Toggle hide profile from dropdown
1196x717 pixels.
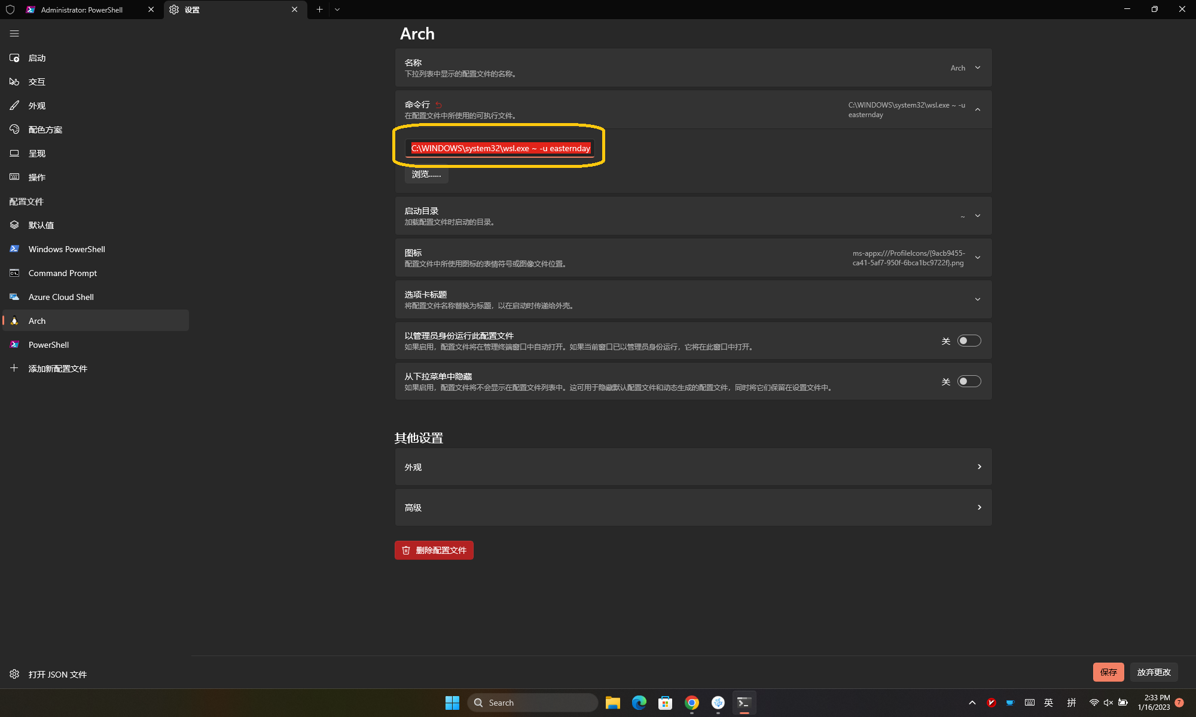[x=969, y=381]
